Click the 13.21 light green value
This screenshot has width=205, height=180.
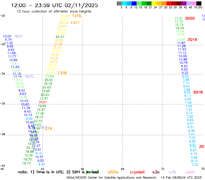(x=14, y=63)
